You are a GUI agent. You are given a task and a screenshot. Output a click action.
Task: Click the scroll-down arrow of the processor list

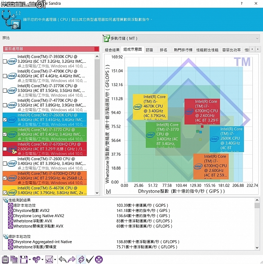pyautogui.click(x=97, y=193)
